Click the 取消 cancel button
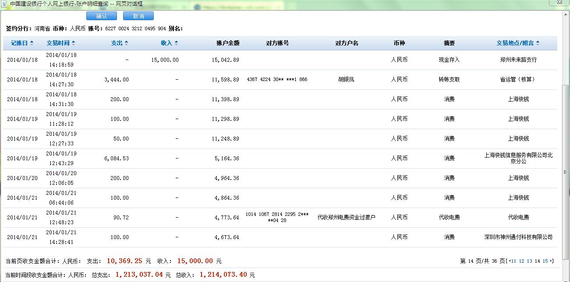Image resolution: width=570 pixels, height=282 pixels. pyautogui.click(x=138, y=16)
